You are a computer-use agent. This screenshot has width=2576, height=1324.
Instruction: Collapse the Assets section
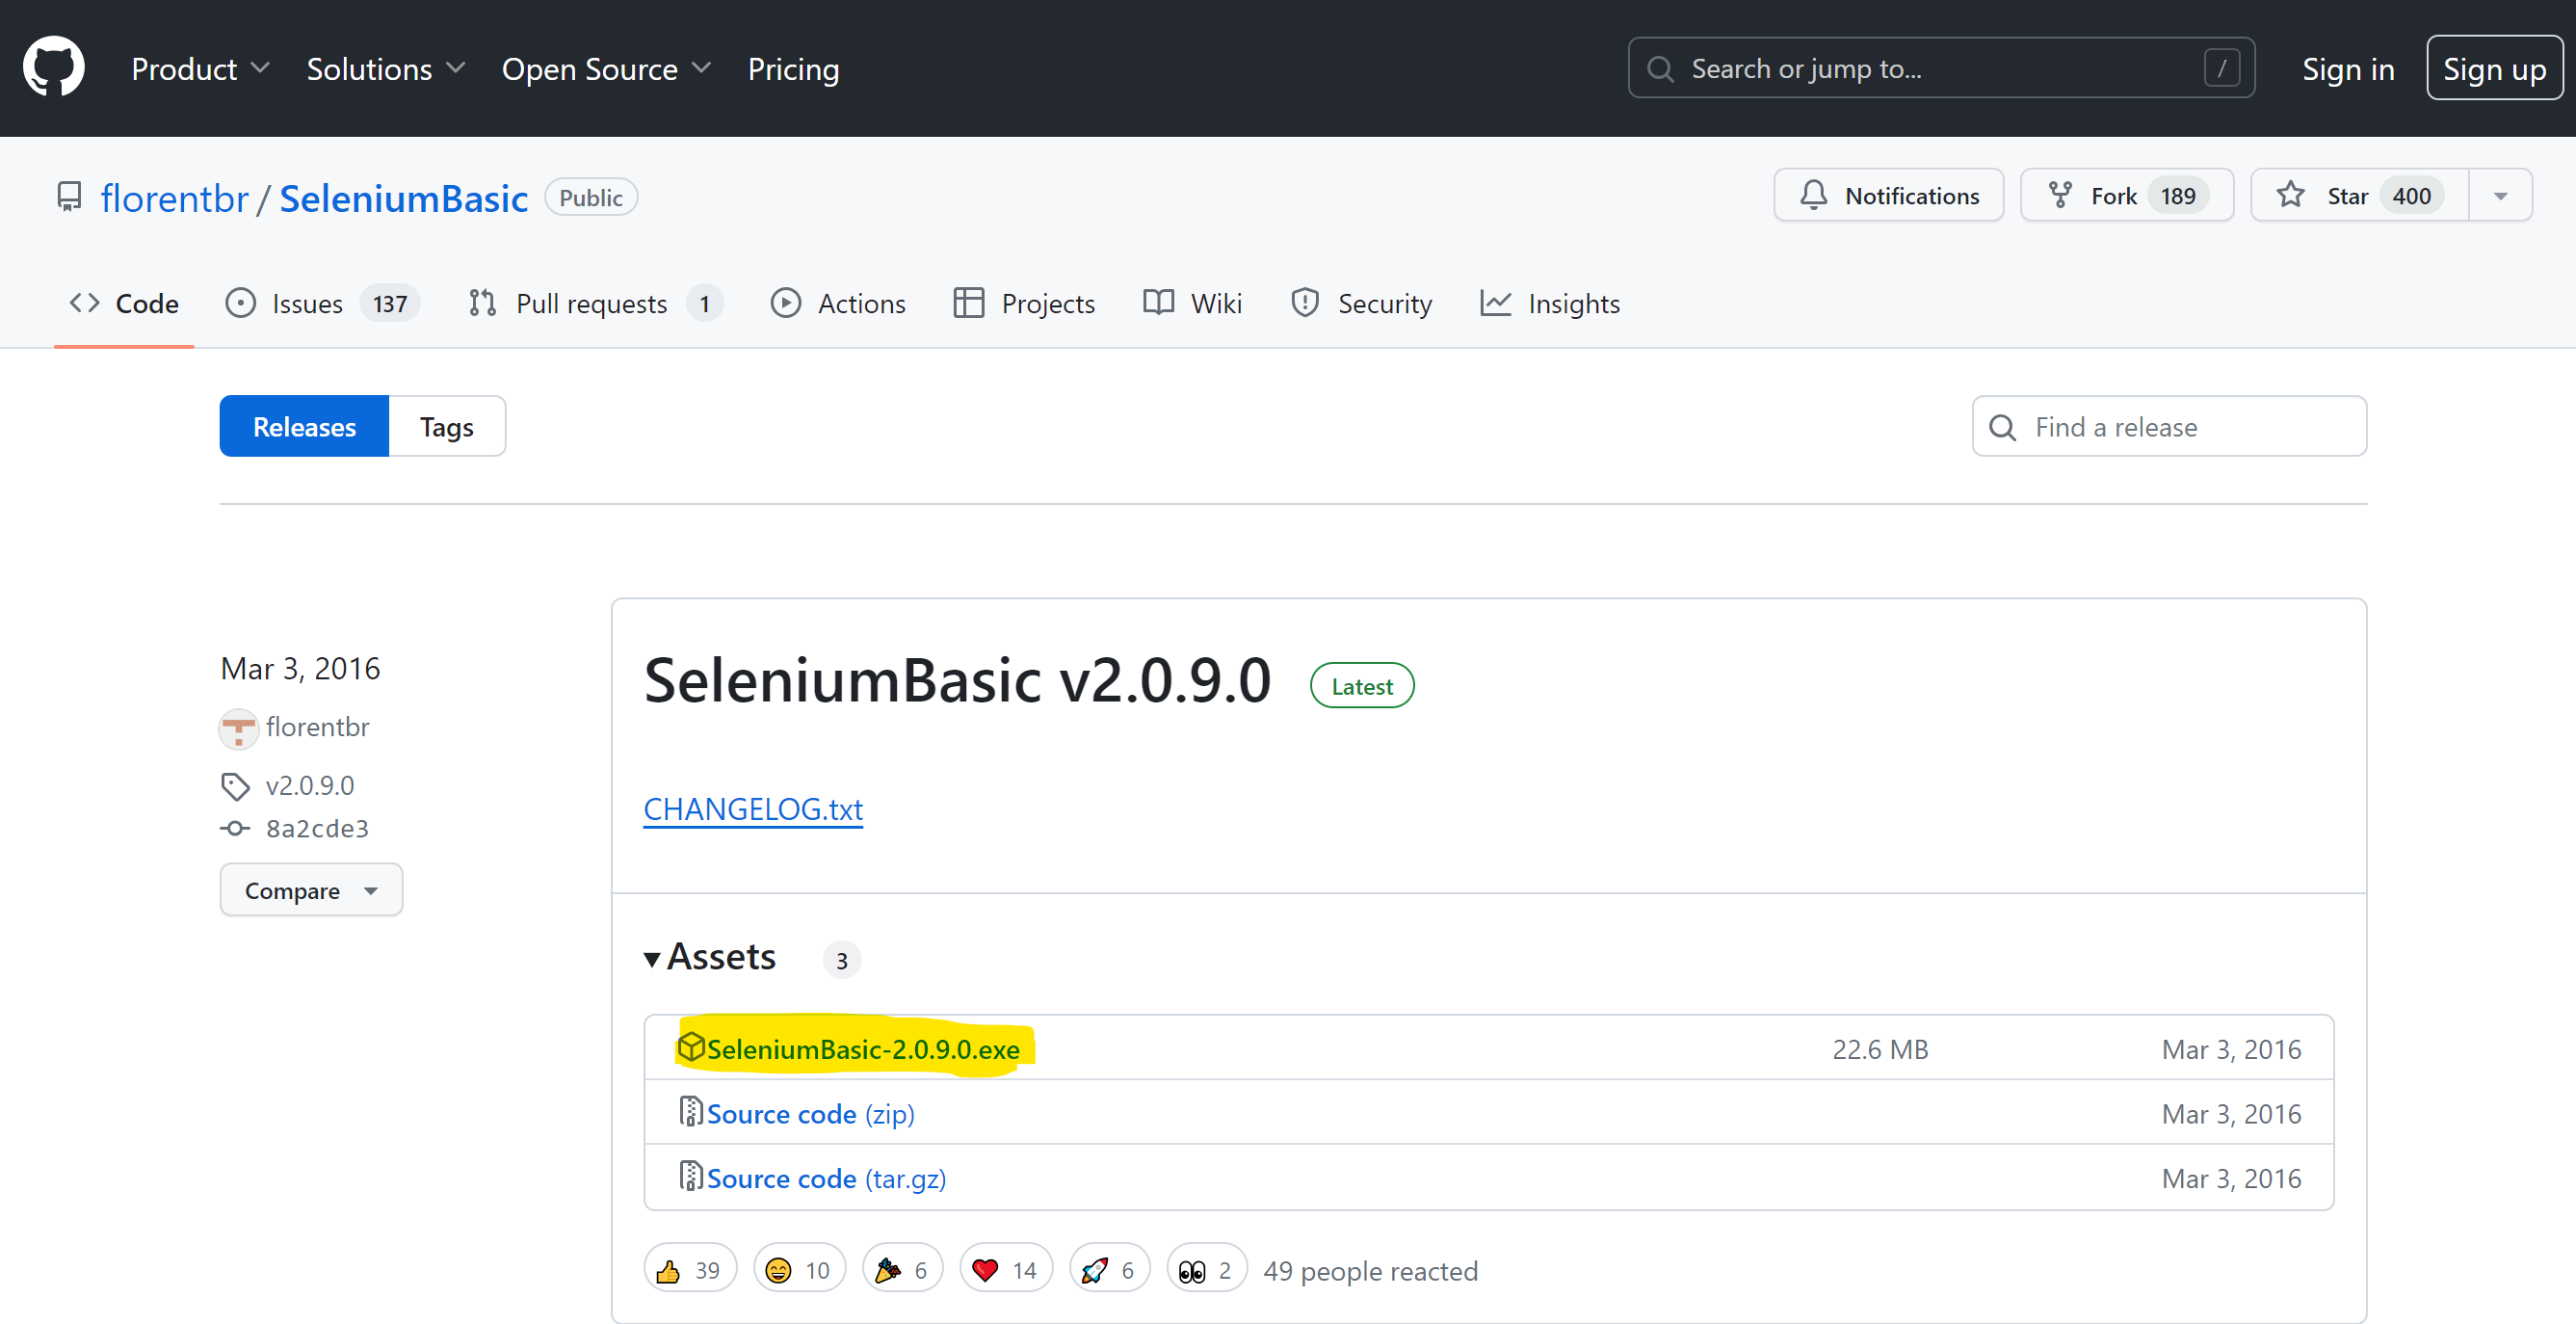point(710,957)
